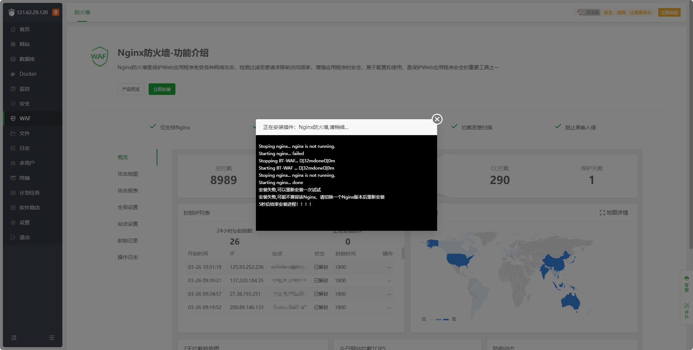The image size is (693, 350).
Task: Click IP 137.220.184.35 in table
Action: click(246, 280)
